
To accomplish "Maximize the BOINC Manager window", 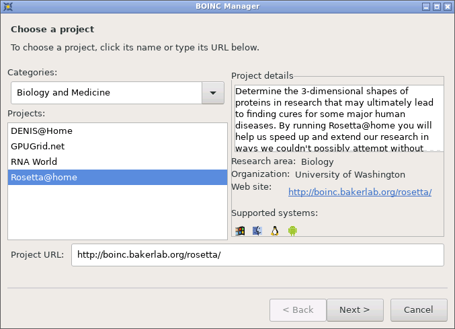I will click(x=437, y=7).
